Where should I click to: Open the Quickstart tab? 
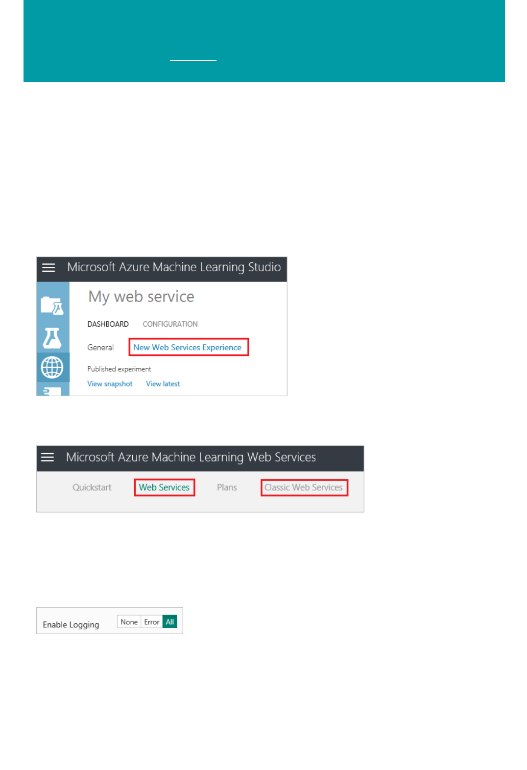point(92,488)
